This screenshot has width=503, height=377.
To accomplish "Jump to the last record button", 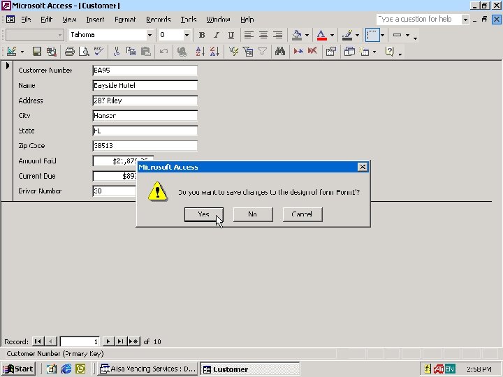I will [x=120, y=341].
